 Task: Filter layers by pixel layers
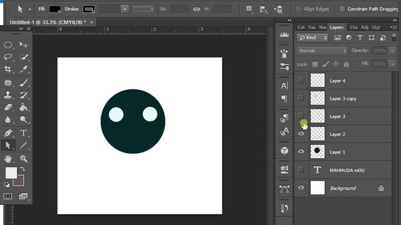338,37
